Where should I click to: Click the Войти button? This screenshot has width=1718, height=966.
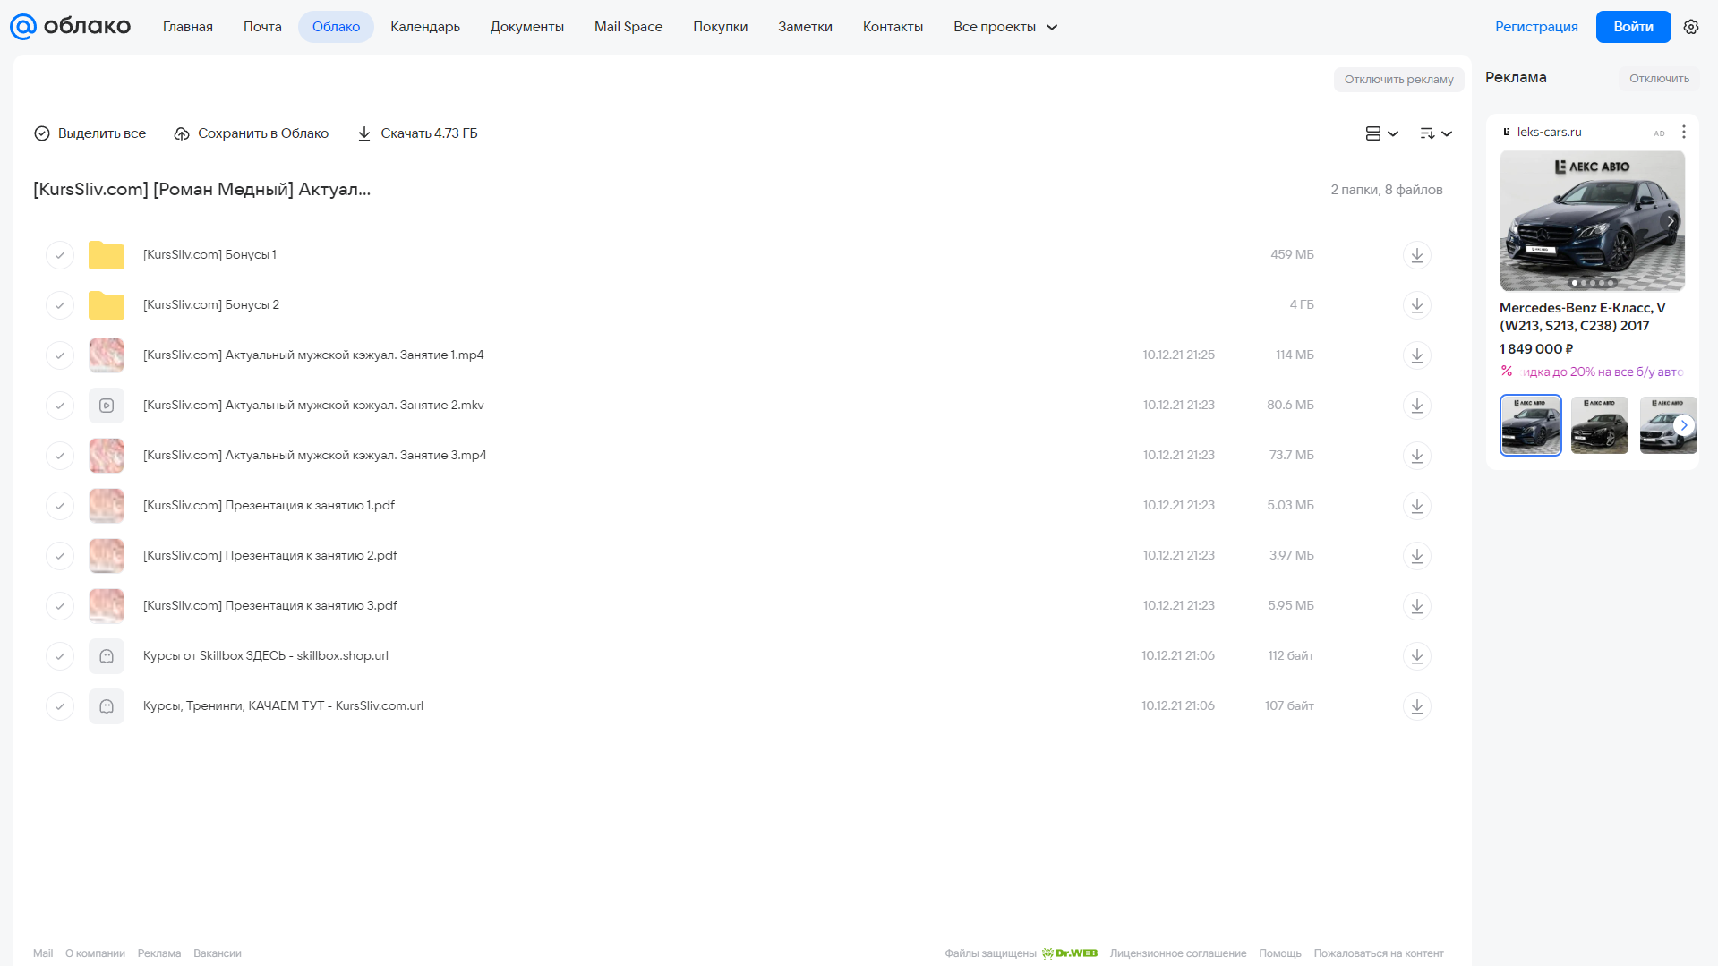(x=1633, y=27)
